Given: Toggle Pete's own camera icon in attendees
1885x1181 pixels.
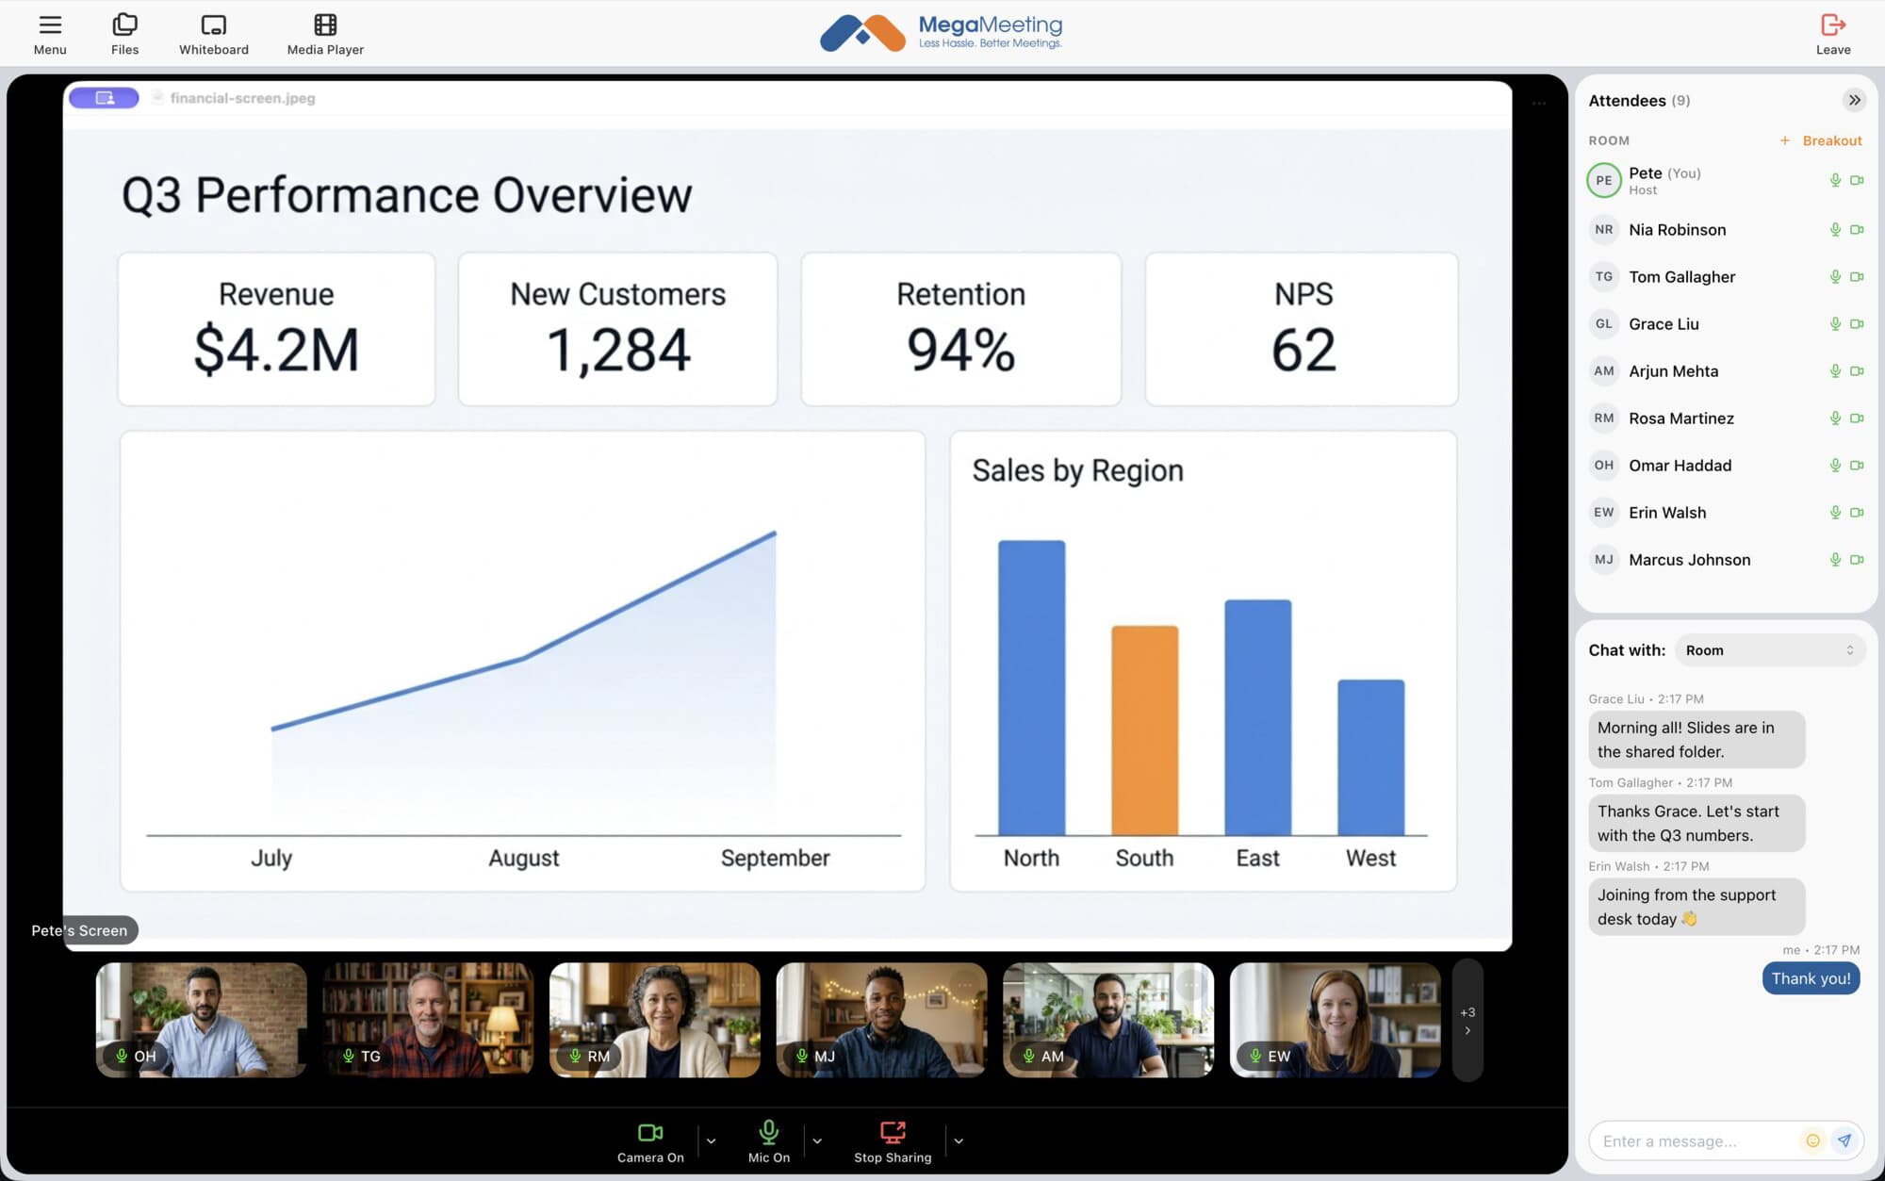Looking at the screenshot, I should [1857, 180].
